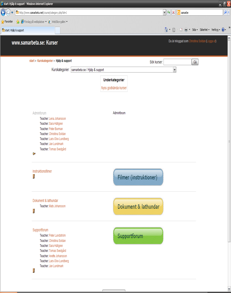Add page to favorites bar star icon

(x=18, y=22)
